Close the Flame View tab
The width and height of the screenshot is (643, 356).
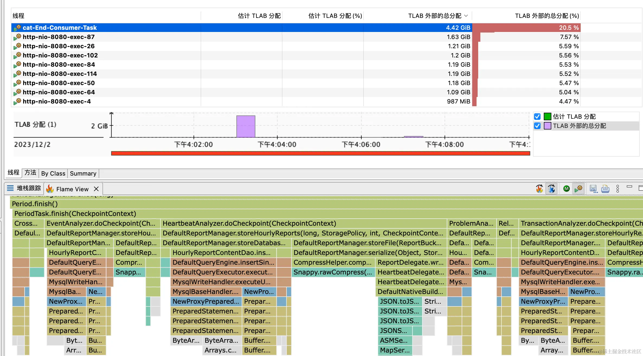point(96,189)
